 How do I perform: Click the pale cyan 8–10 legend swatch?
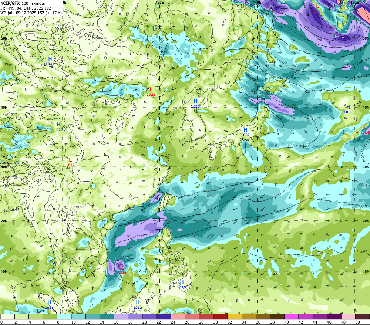click(64, 317)
